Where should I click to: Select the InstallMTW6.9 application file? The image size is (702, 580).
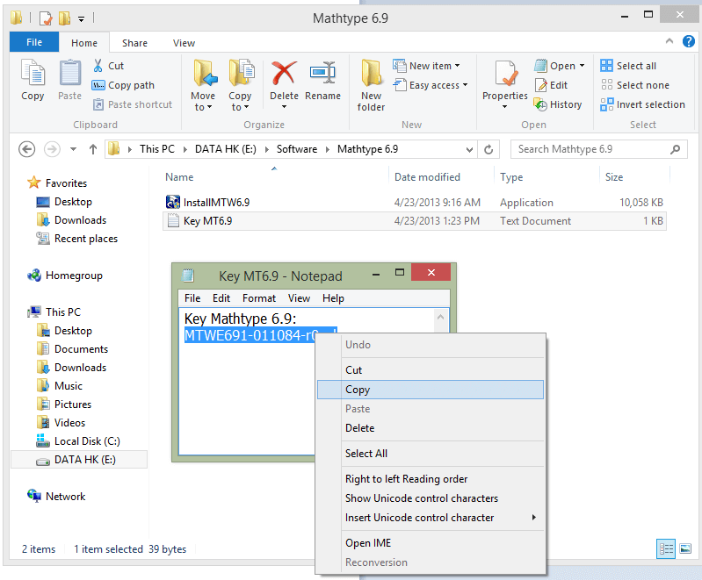(415, 203)
